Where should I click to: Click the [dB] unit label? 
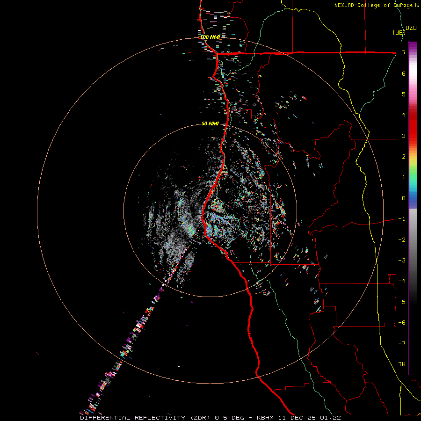pos(399,32)
